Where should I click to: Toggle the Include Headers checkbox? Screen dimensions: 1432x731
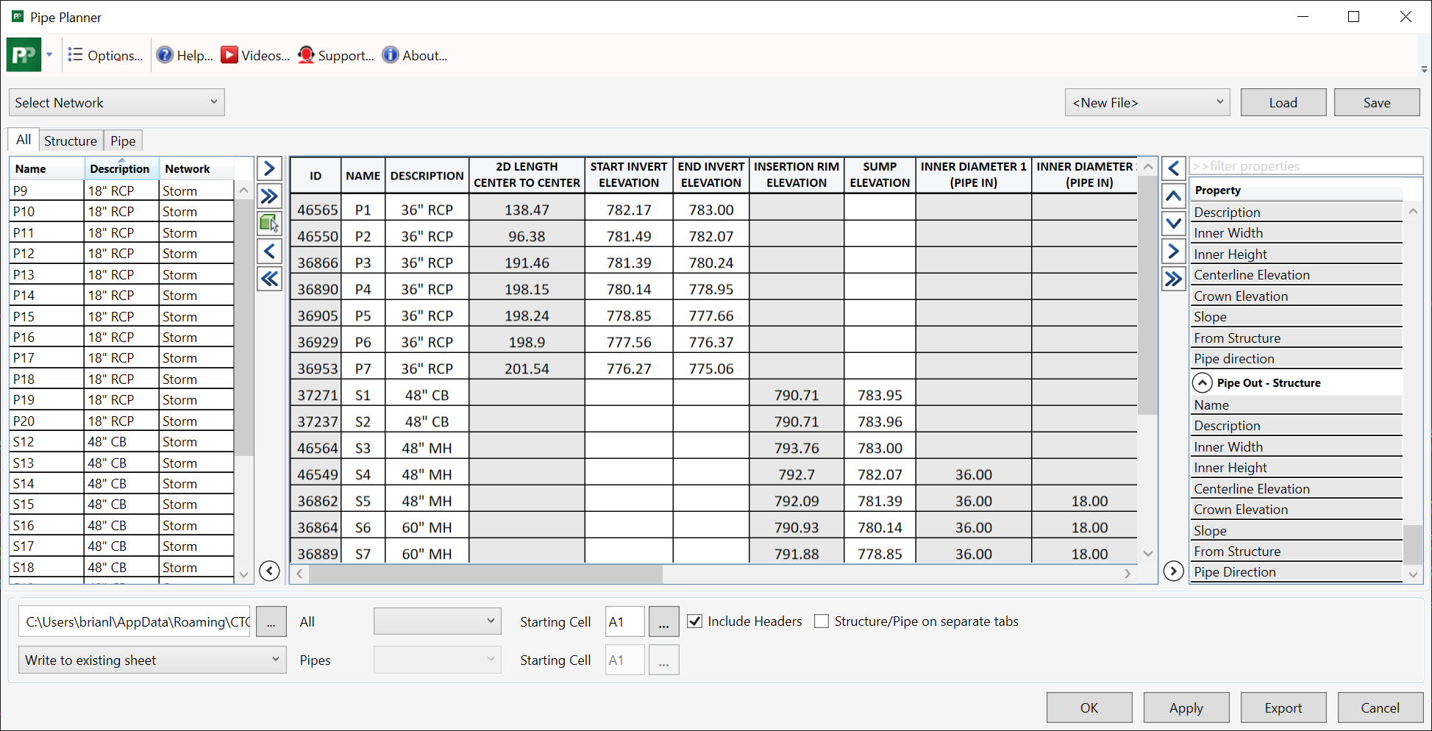pyautogui.click(x=694, y=621)
